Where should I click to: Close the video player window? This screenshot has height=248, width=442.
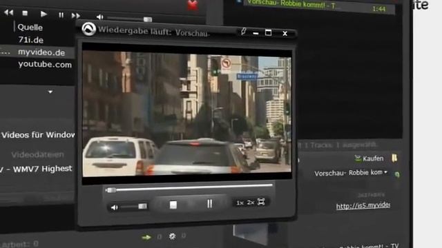[x=285, y=34]
